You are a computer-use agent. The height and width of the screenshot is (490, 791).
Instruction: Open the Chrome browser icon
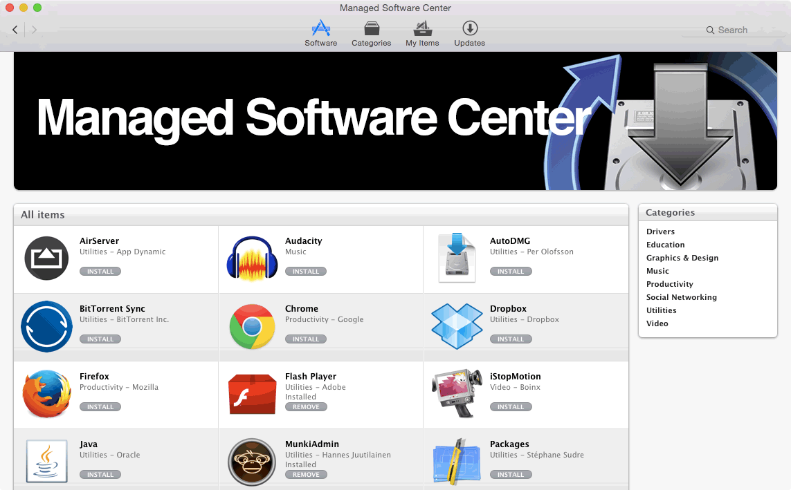[252, 326]
